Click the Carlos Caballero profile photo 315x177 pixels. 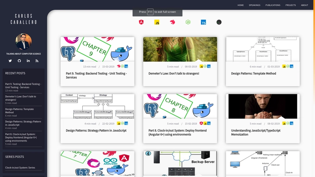24,42
